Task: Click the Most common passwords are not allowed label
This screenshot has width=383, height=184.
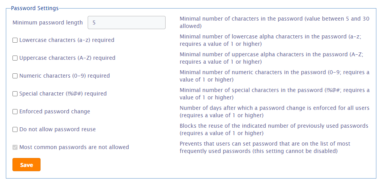Action: (74, 147)
